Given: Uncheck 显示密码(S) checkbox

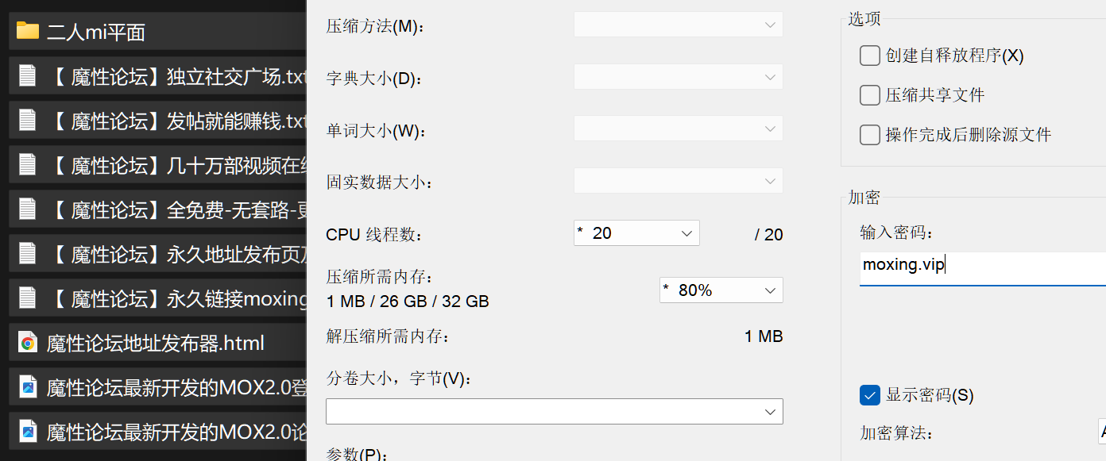Looking at the screenshot, I should [x=869, y=394].
